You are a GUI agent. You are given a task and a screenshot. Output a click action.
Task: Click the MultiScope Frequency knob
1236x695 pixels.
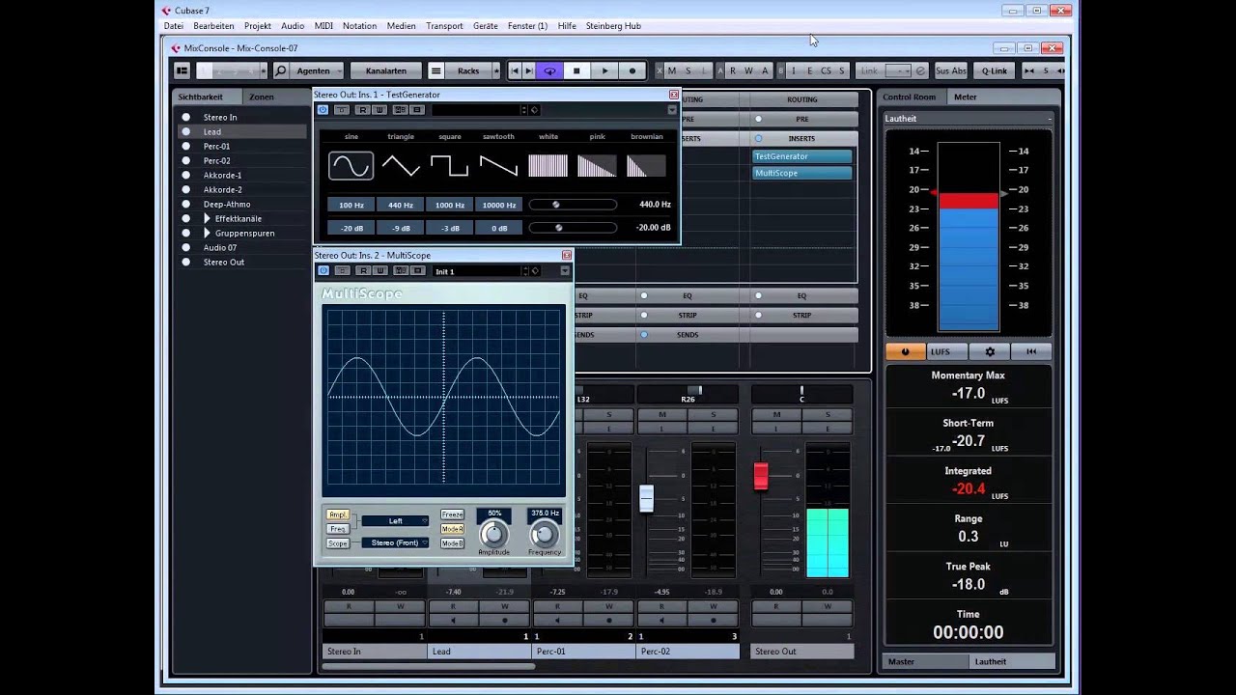(x=545, y=534)
